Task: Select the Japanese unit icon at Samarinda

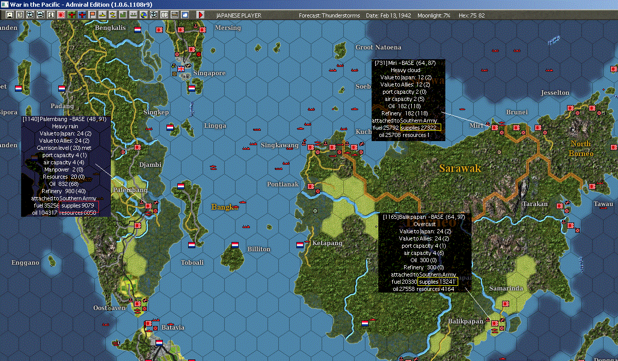Action: [x=506, y=304]
